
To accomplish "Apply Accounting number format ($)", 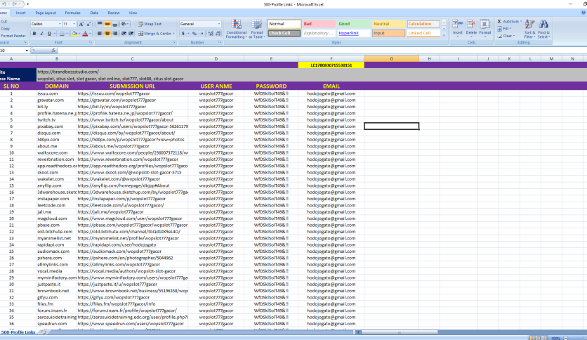I will pyautogui.click(x=183, y=34).
